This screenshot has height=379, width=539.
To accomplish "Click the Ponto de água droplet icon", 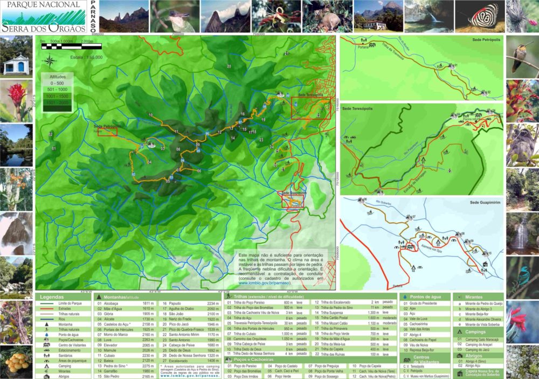I will pos(46,335).
